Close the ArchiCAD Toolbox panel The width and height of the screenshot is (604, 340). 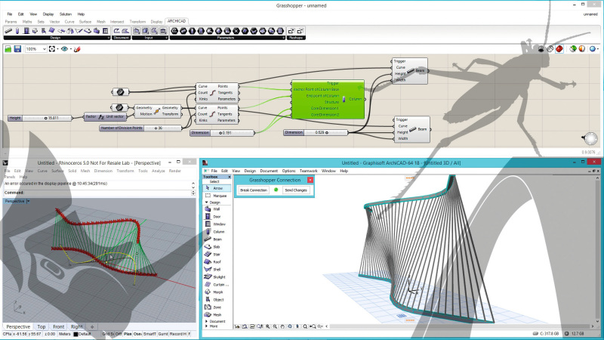click(230, 177)
